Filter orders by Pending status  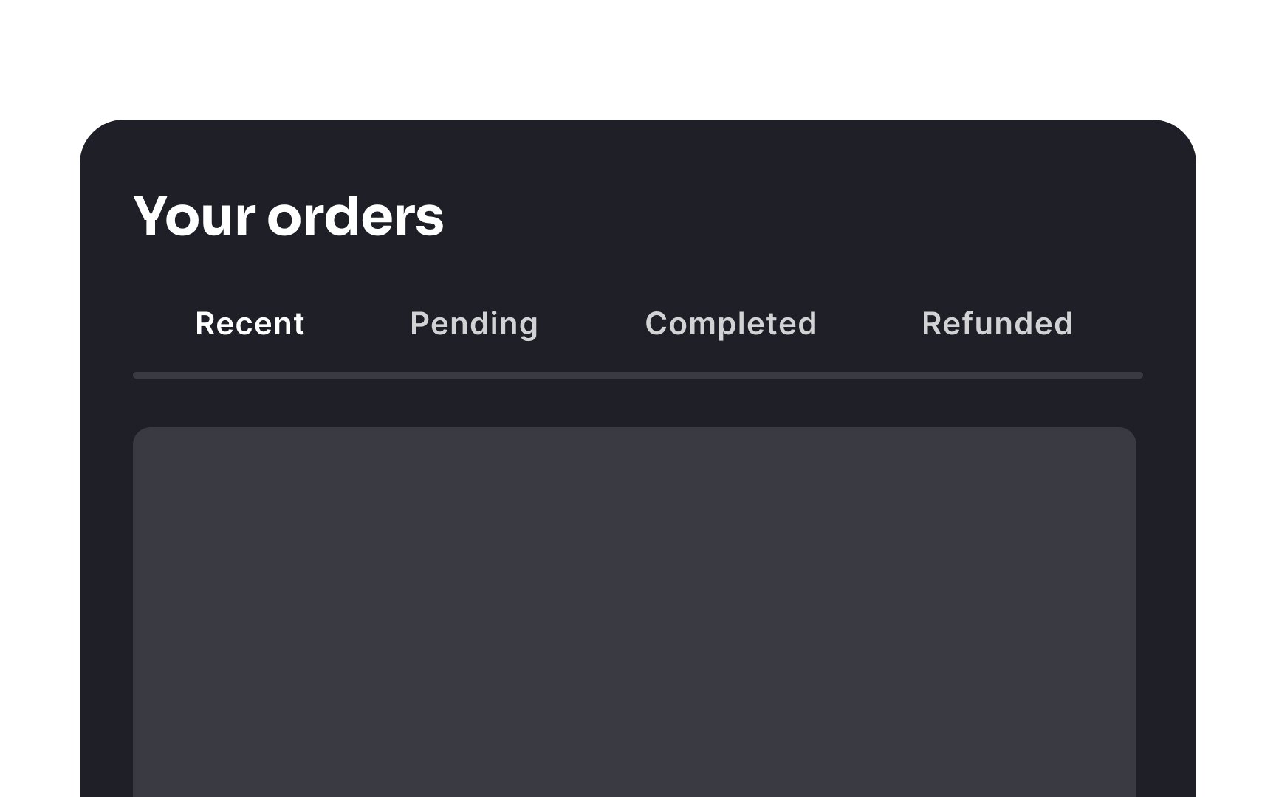[x=474, y=325]
